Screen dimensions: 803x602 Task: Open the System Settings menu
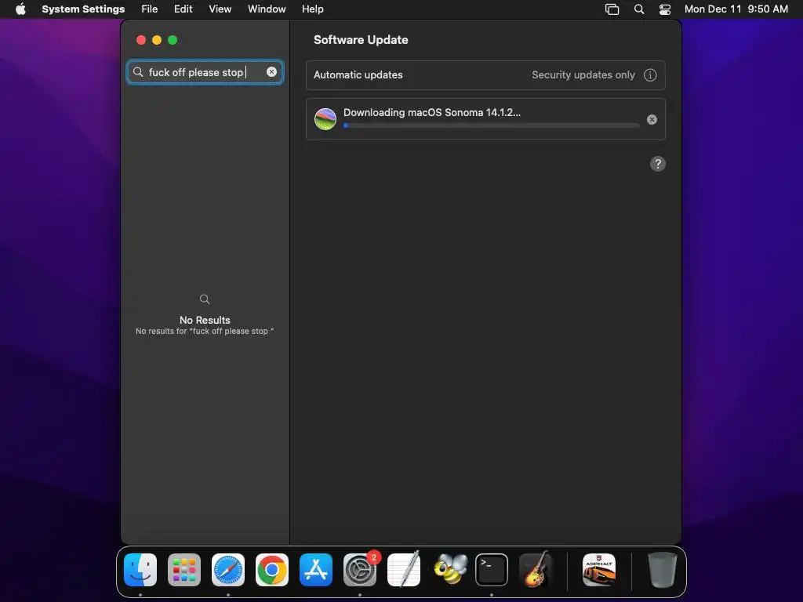click(83, 9)
